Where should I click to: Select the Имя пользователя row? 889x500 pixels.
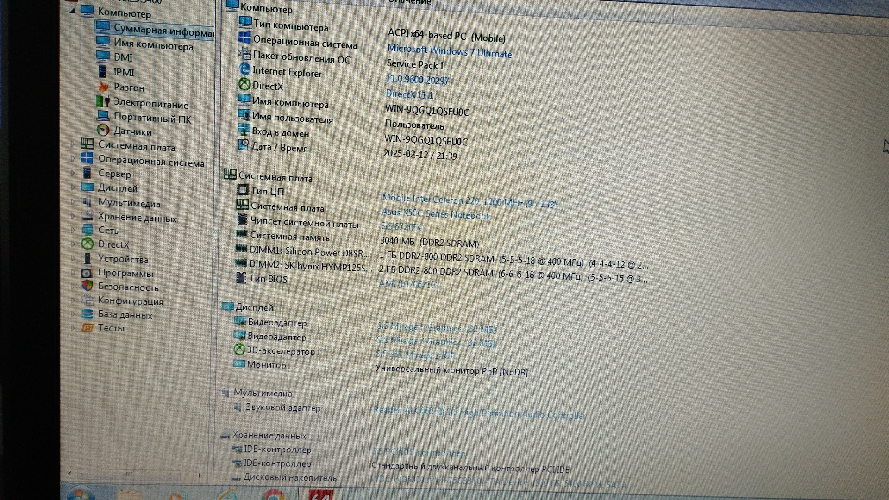tap(340, 121)
